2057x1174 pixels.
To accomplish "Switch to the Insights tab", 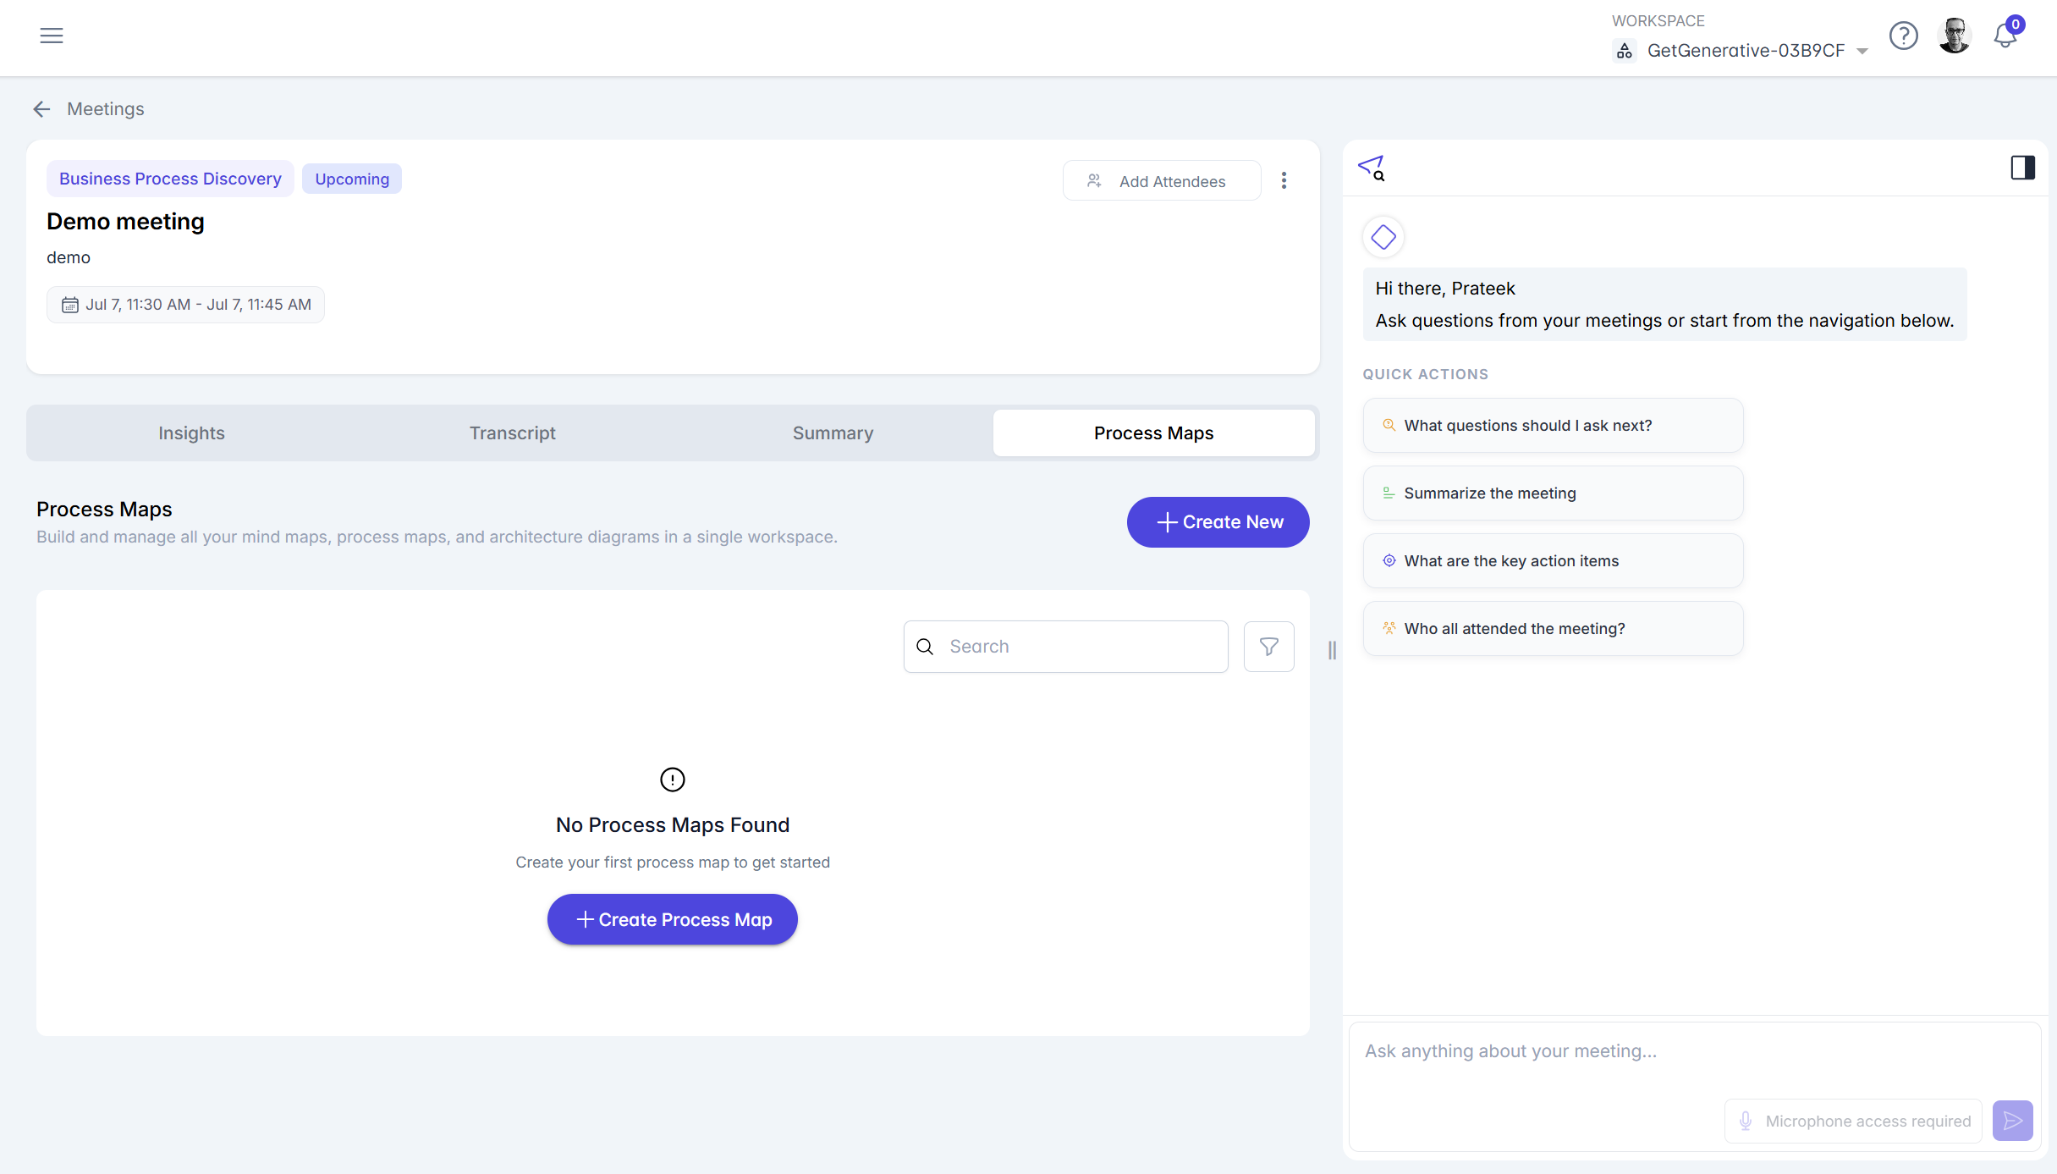I will [191, 433].
